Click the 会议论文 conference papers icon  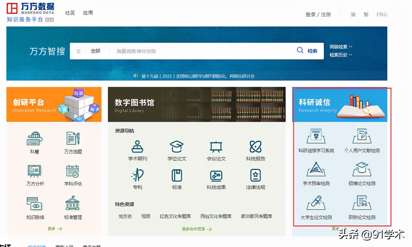(x=216, y=152)
